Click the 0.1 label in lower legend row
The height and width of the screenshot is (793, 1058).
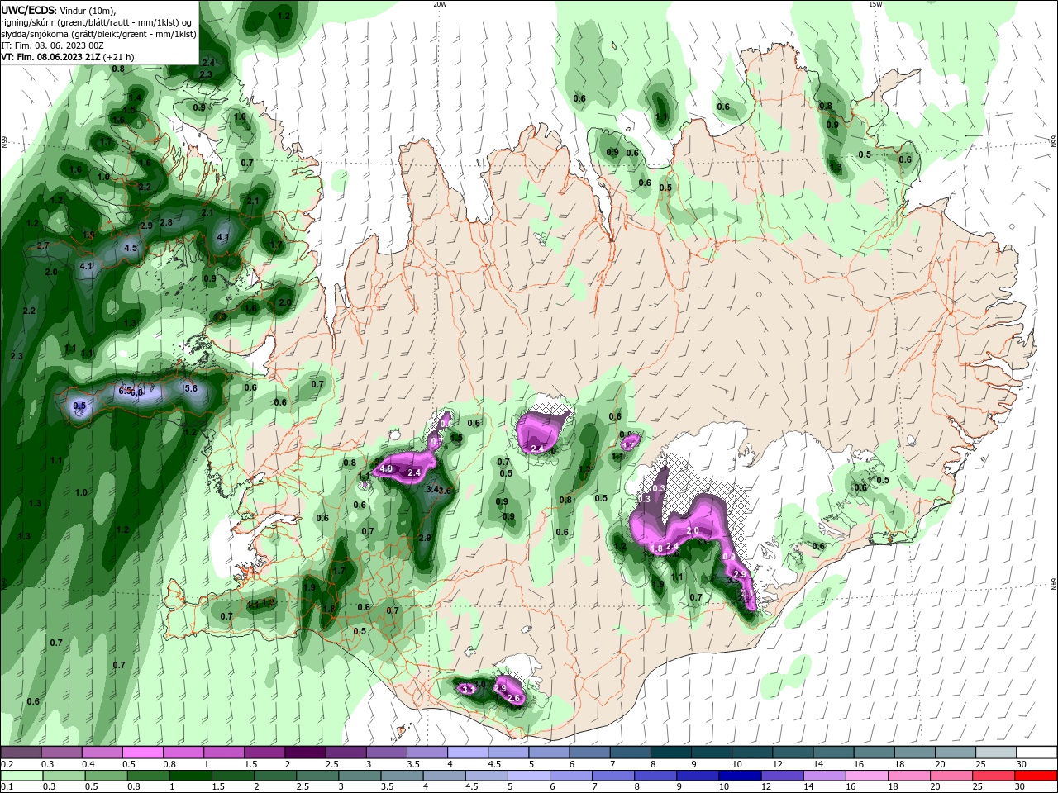[6, 787]
